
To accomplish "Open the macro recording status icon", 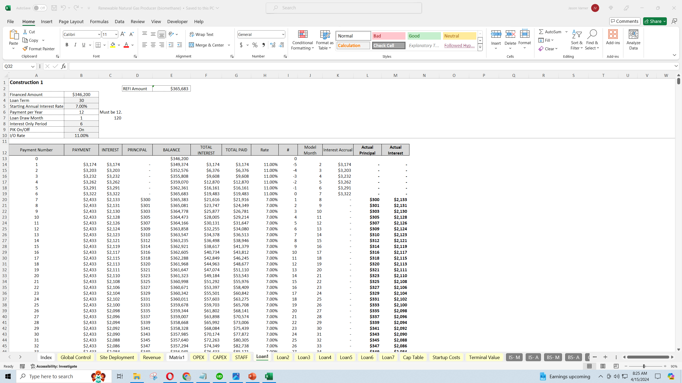I will point(22,366).
